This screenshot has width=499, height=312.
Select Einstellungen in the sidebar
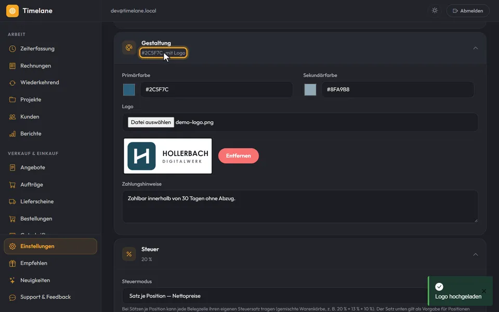point(50,246)
